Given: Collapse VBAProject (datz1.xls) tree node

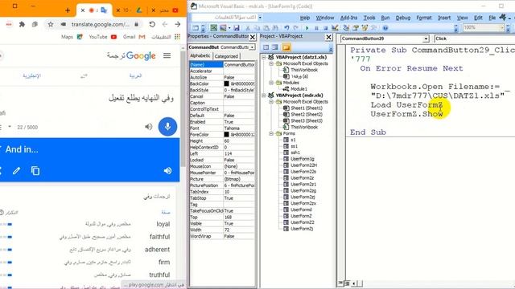Looking at the screenshot, I should 264,57.
